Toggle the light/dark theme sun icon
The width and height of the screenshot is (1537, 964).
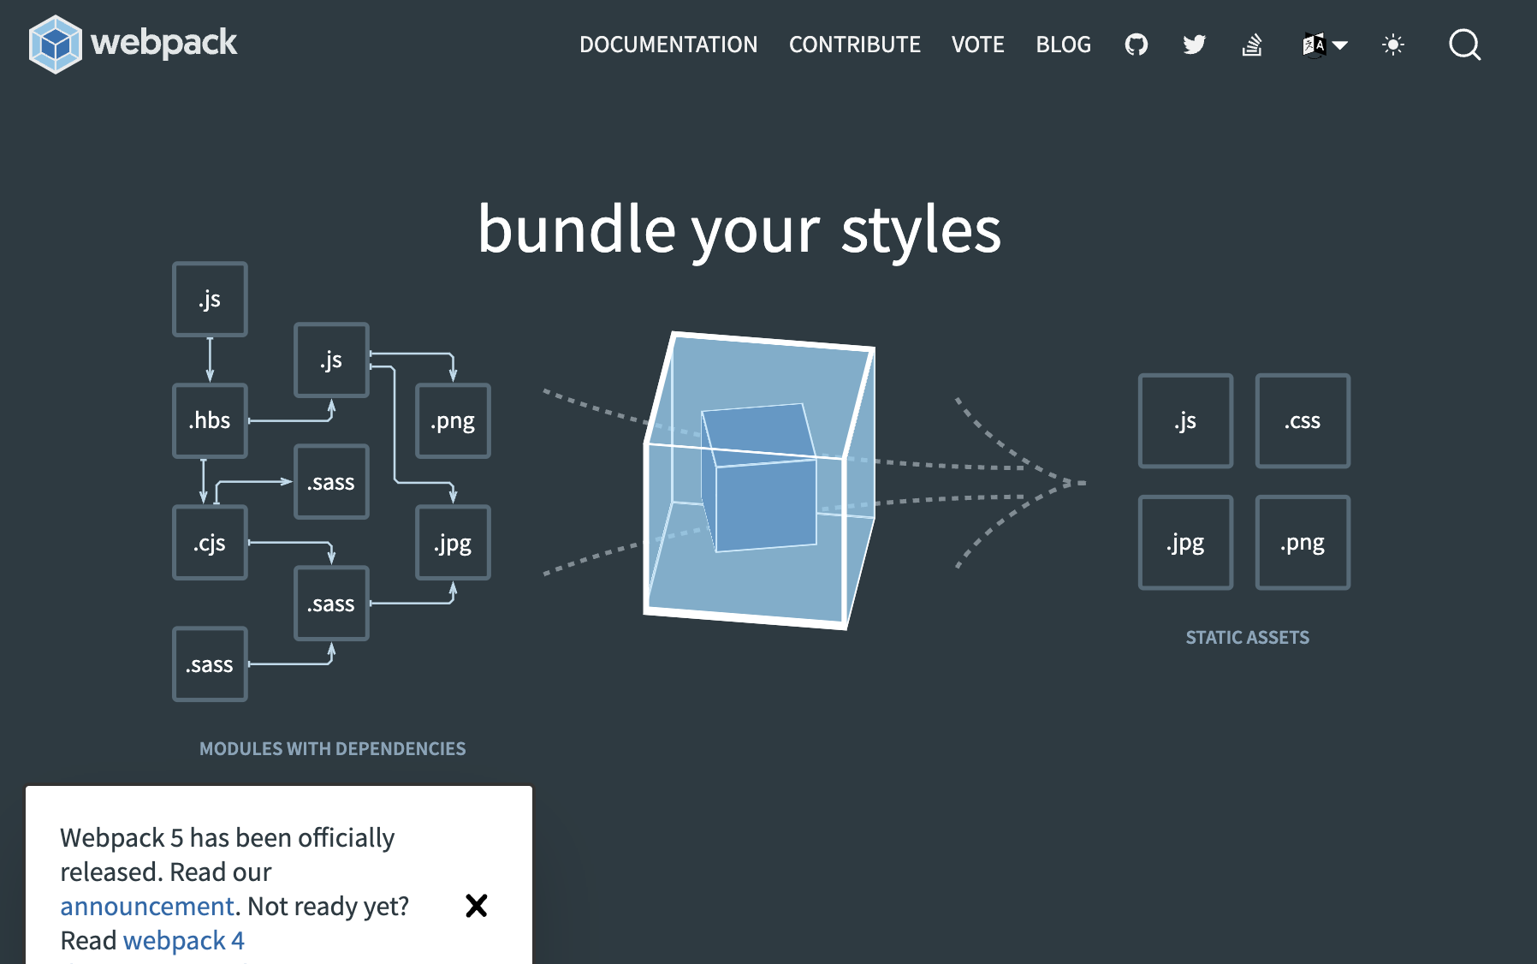(x=1393, y=45)
